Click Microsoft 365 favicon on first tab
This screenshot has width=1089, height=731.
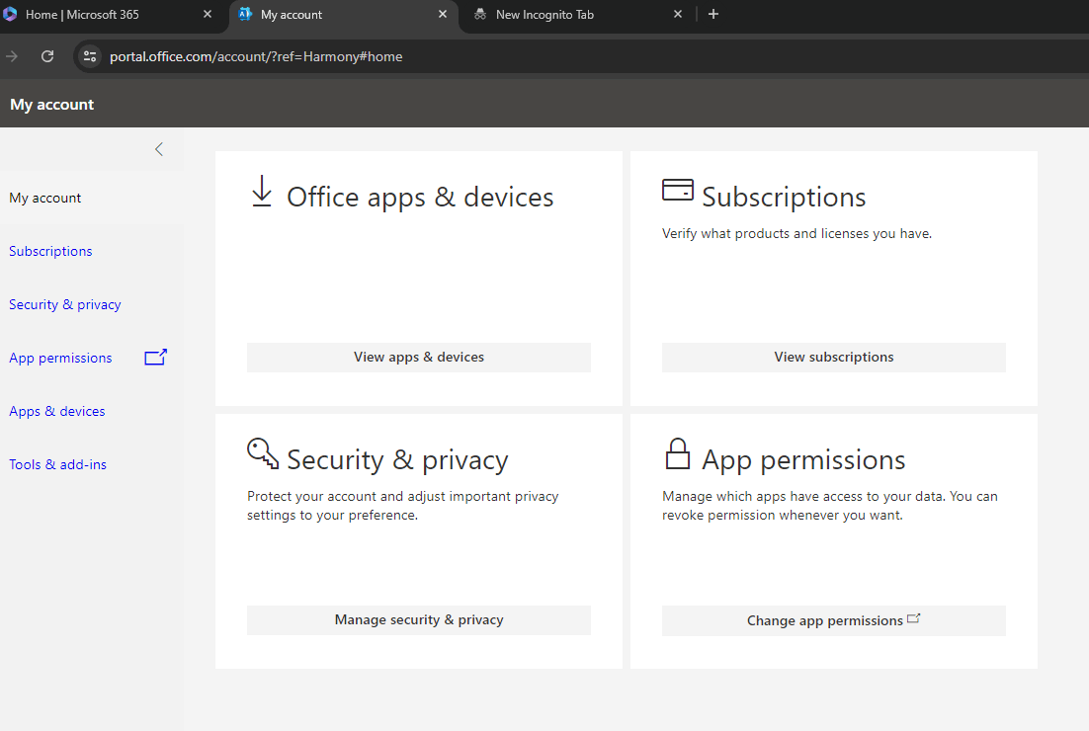pyautogui.click(x=11, y=14)
